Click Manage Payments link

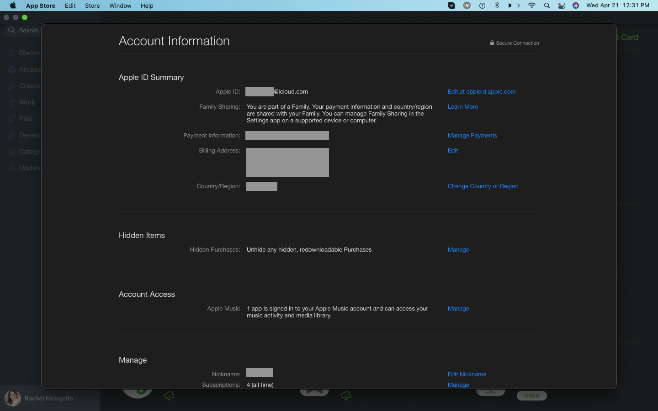pos(472,136)
